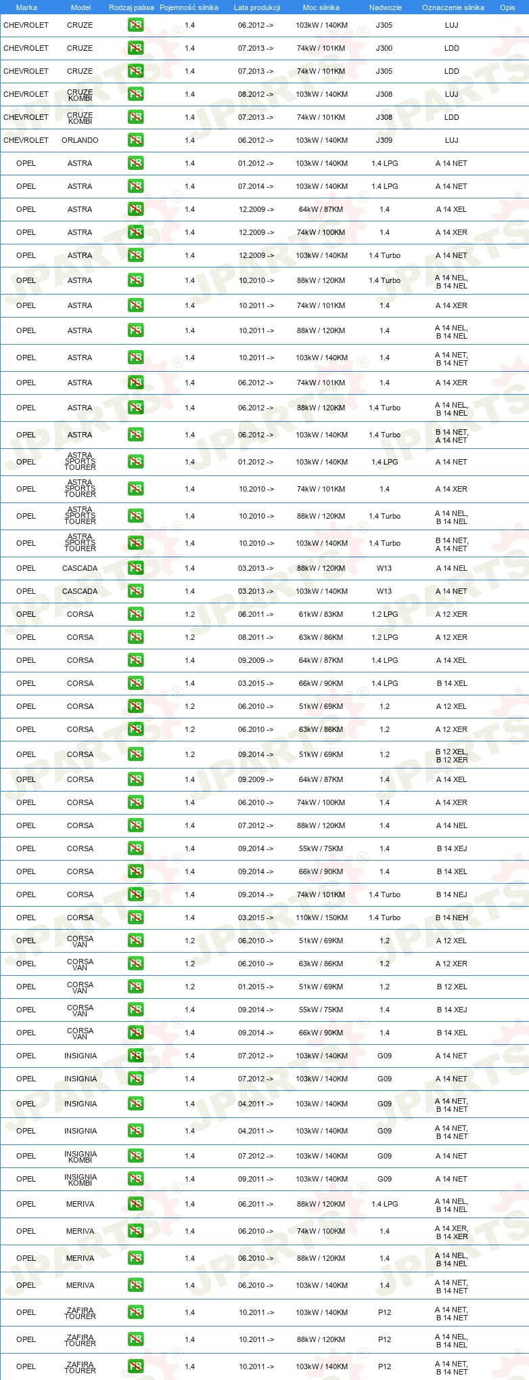
Task: Select the 07.2014 -> production date cell
Action: point(256,186)
